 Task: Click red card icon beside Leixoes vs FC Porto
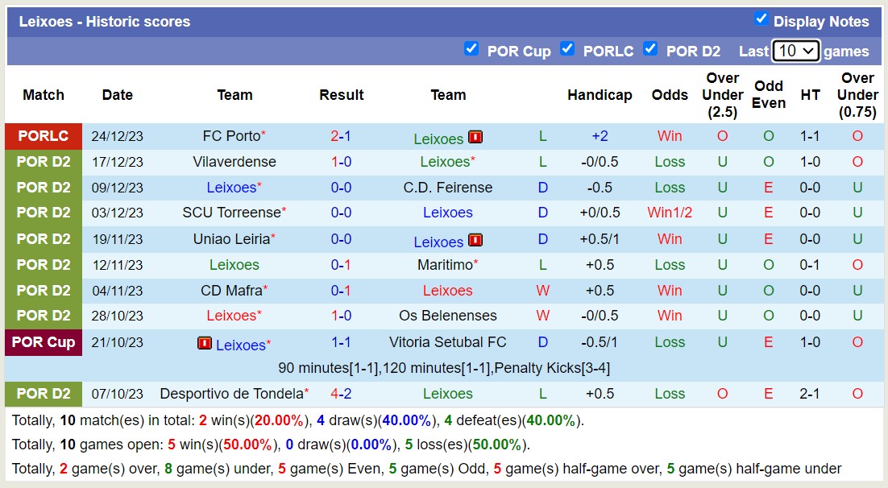pyautogui.click(x=475, y=137)
